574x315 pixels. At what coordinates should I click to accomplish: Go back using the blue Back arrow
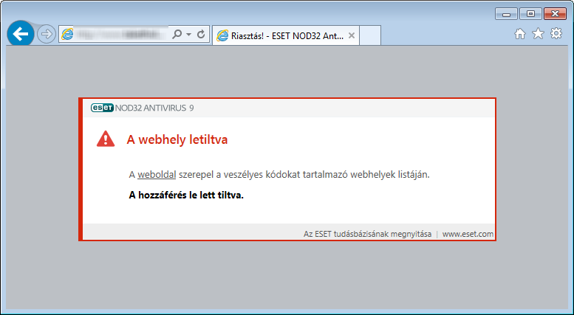tap(21, 34)
